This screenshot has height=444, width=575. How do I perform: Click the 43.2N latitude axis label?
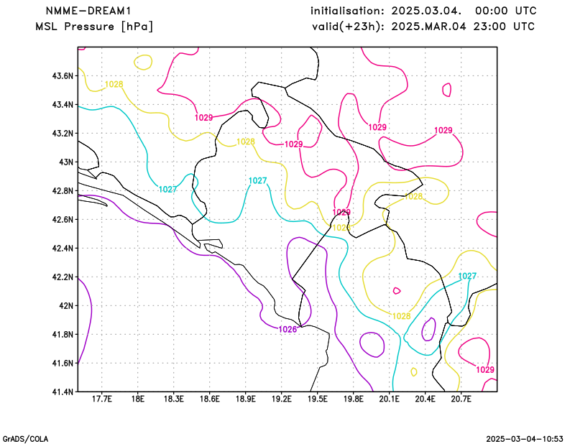(x=63, y=134)
